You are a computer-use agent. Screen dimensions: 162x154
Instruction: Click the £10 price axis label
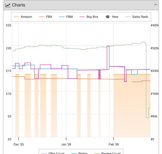[9, 94]
